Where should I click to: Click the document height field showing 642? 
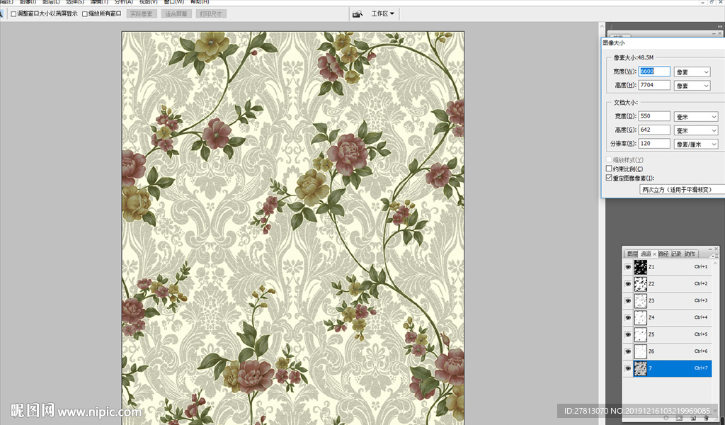pyautogui.click(x=654, y=130)
